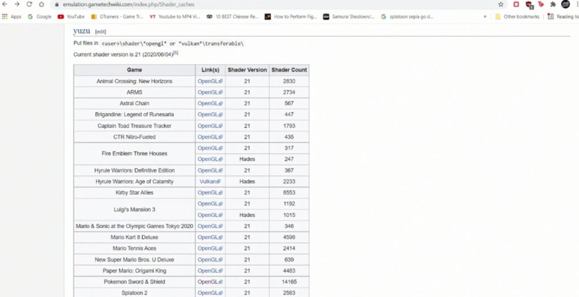Open OpenGL link for Mario & Sonic
579x297 pixels.
210,226
